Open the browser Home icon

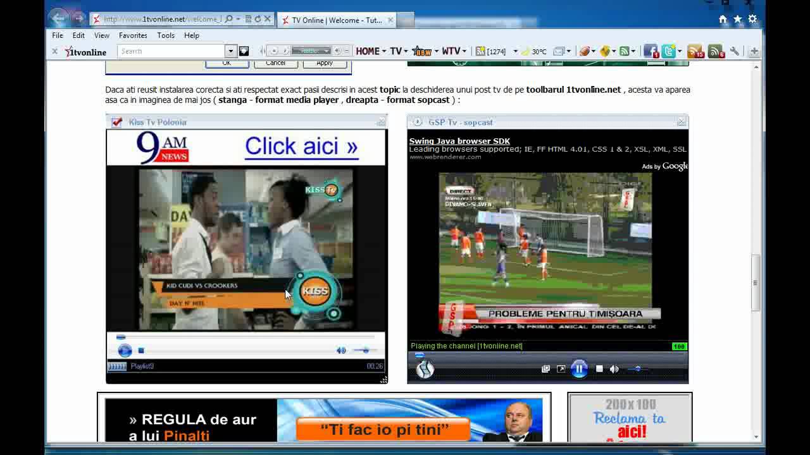pyautogui.click(x=723, y=20)
